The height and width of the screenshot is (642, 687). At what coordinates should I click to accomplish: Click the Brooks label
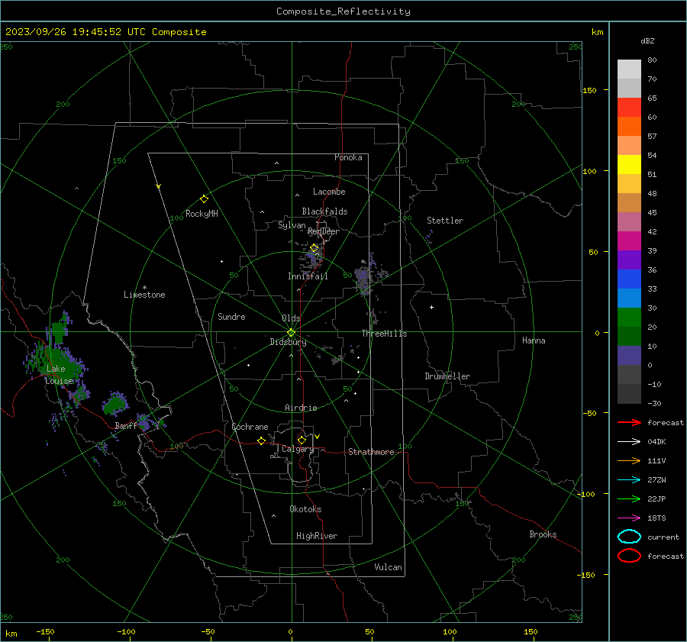pyautogui.click(x=543, y=534)
